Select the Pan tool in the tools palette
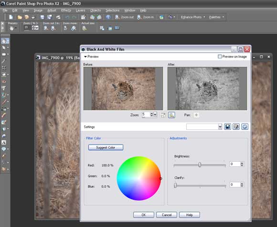Image resolution: width=277 pixels, height=227 pixels. click(x=4, y=41)
